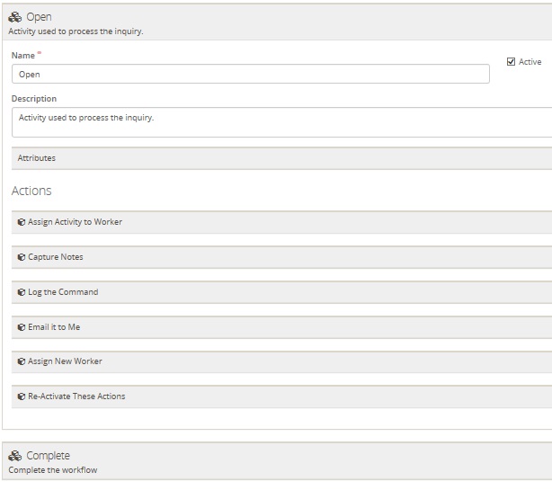Image resolution: width=552 pixels, height=490 pixels.
Task: Click the Assign New Worker cube icon
Action: click(22, 361)
